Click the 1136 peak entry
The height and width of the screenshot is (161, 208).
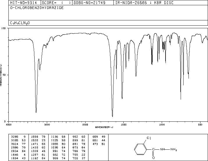point(54,137)
